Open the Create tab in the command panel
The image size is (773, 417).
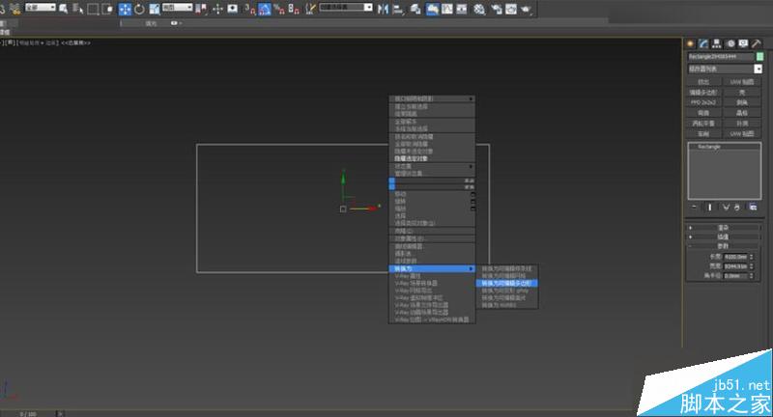click(x=690, y=43)
